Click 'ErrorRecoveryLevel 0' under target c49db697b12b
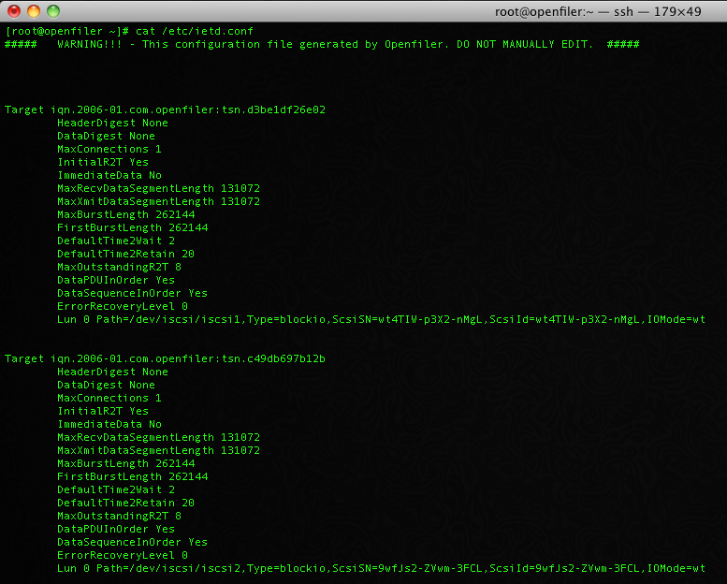 click(x=123, y=555)
